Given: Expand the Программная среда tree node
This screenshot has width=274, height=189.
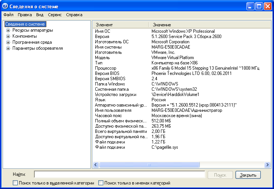Looking at the screenshot, I should 8,42.
